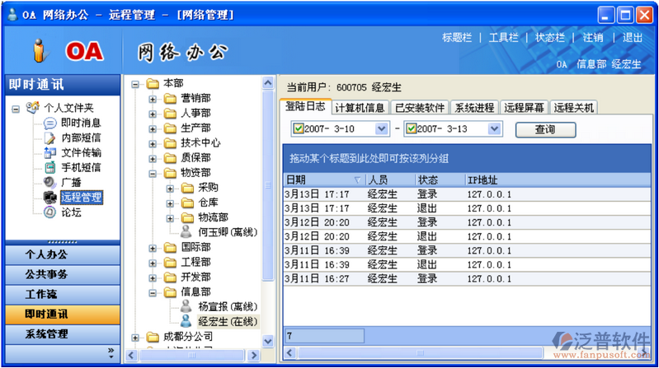Open 广播 speaker icon
659x368 pixels.
pyautogui.click(x=49, y=183)
